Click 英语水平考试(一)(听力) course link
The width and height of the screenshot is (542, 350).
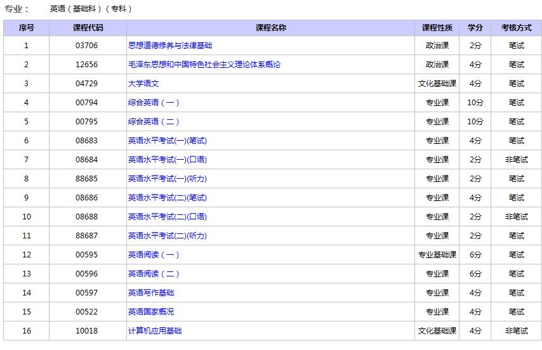[168, 179]
